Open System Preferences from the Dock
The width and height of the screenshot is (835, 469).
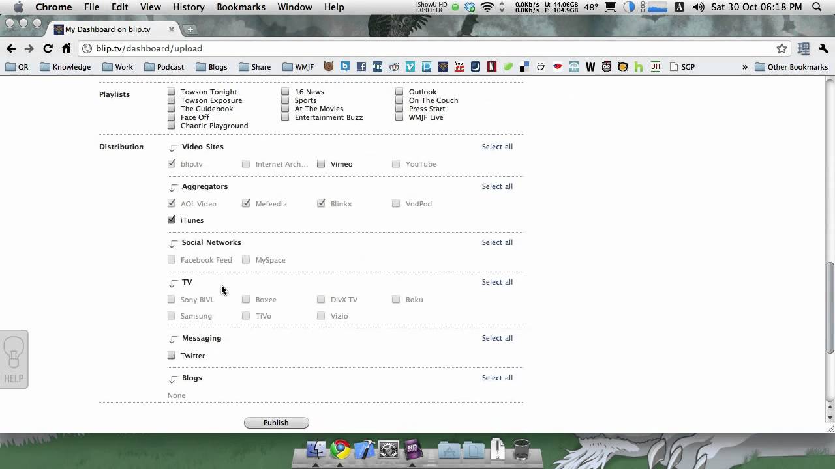[x=389, y=449]
